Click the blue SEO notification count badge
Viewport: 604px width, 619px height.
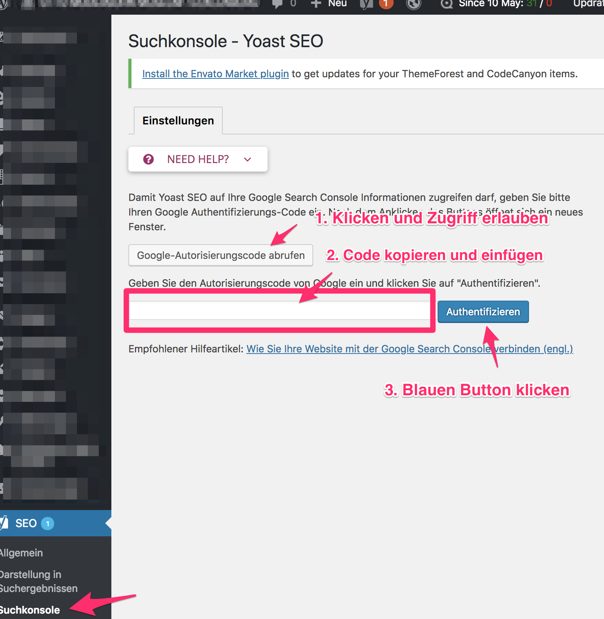coord(48,524)
